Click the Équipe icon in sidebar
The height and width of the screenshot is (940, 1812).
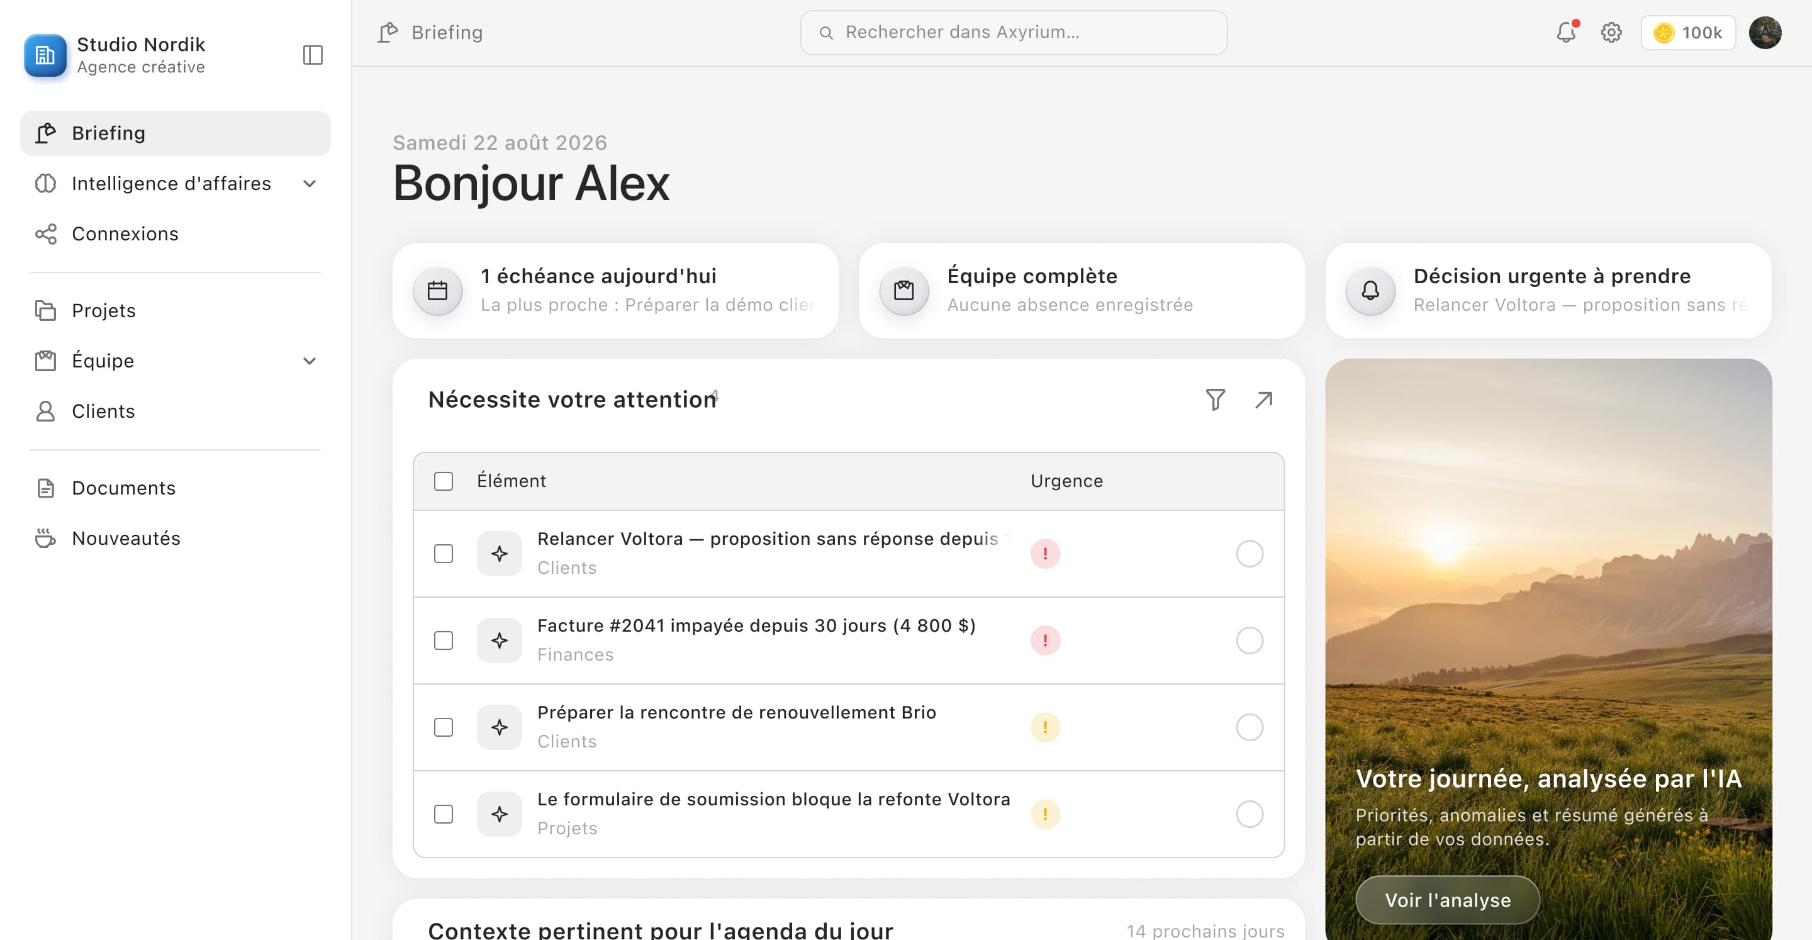pyautogui.click(x=46, y=361)
